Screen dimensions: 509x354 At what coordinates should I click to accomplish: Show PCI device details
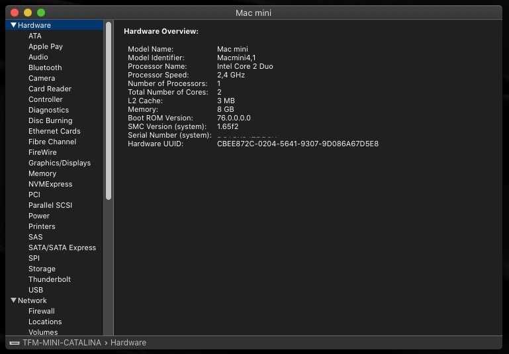click(x=34, y=195)
